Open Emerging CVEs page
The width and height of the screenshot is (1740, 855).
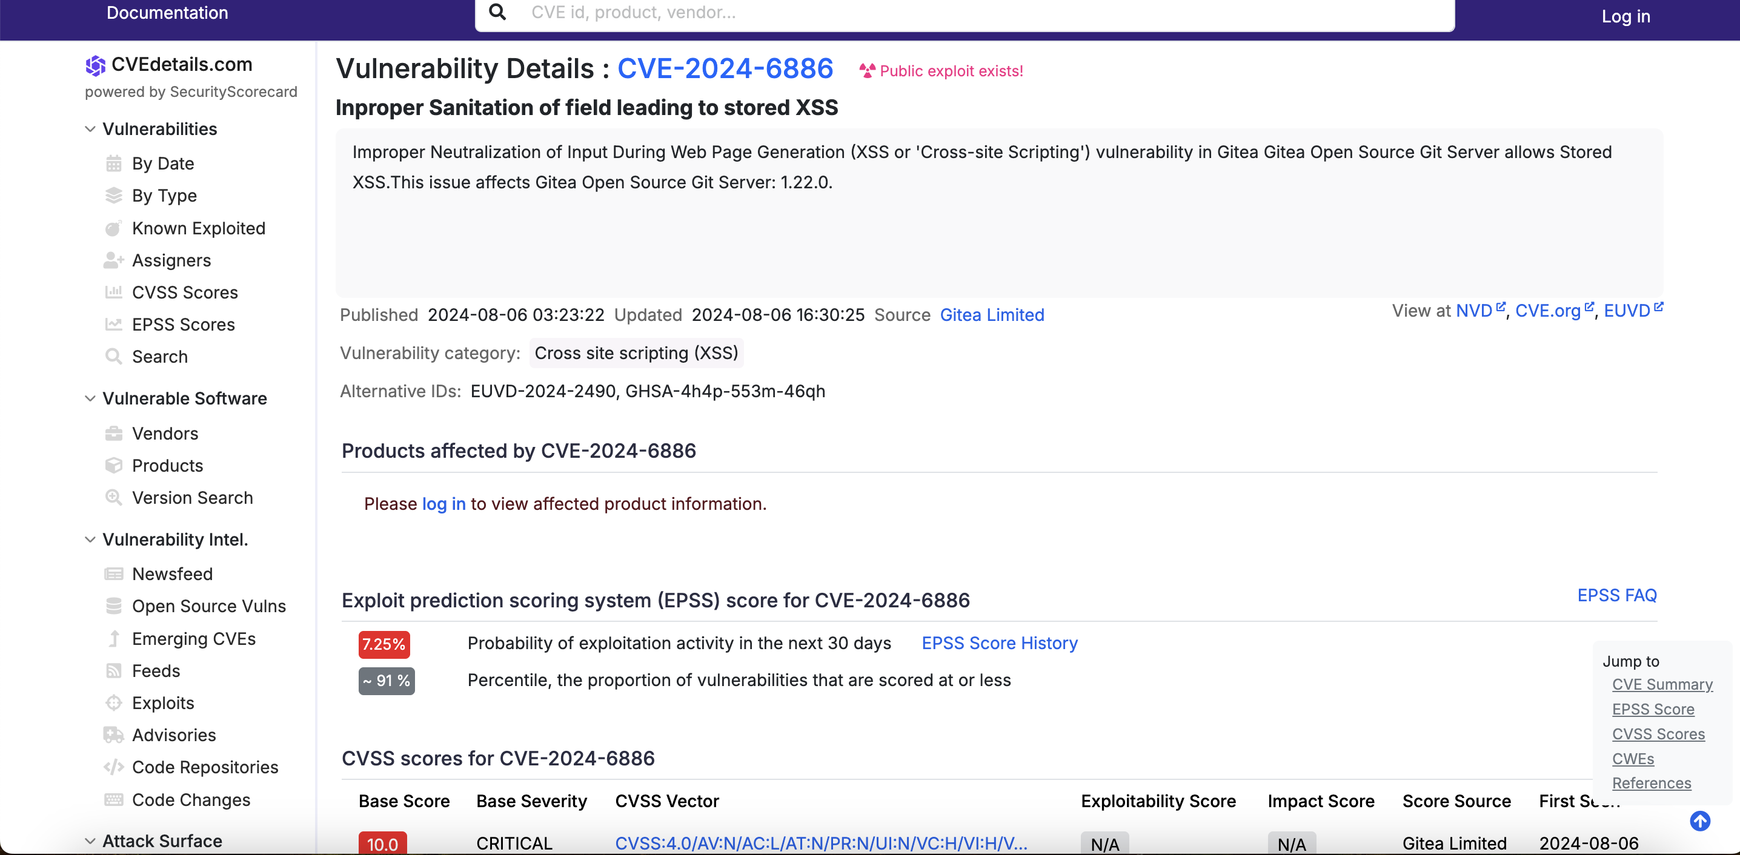[194, 638]
